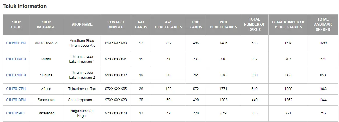Open shop code 01HC009PN link

[16, 59]
